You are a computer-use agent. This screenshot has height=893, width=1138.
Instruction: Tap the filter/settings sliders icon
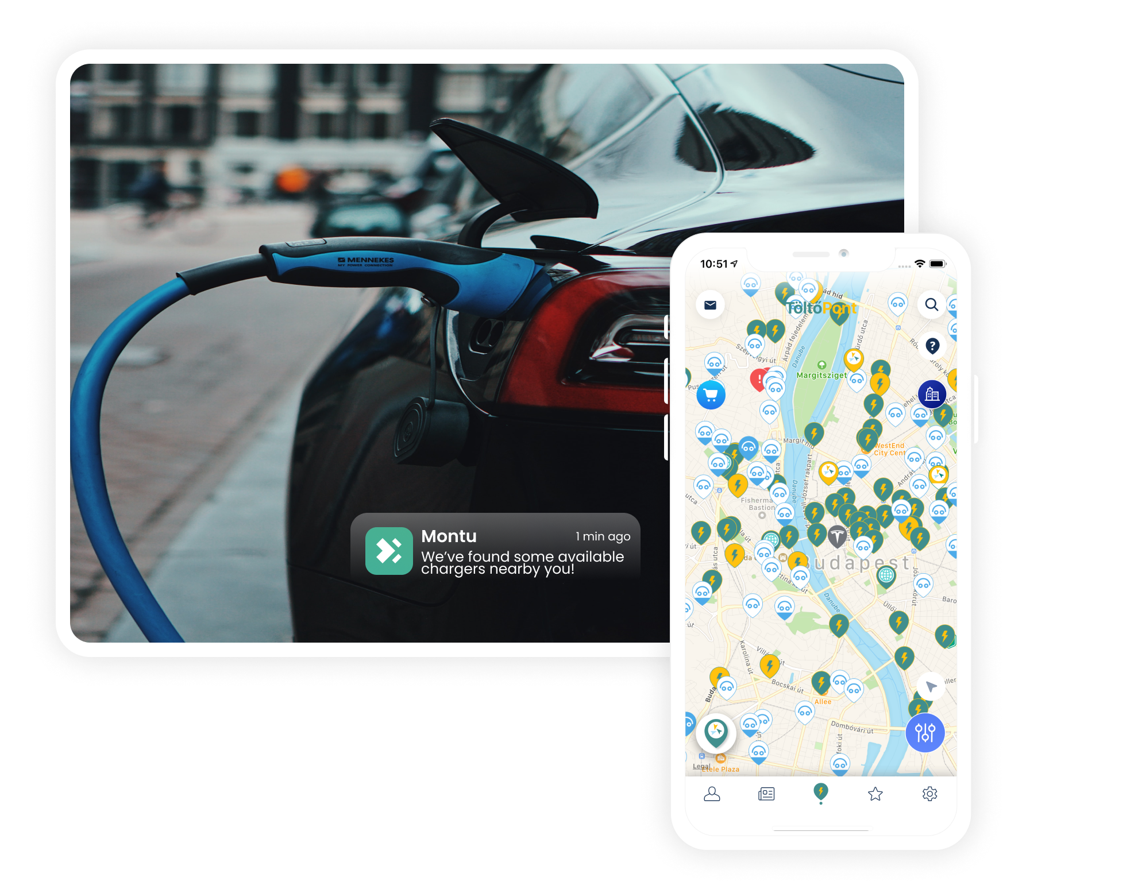[x=924, y=732]
